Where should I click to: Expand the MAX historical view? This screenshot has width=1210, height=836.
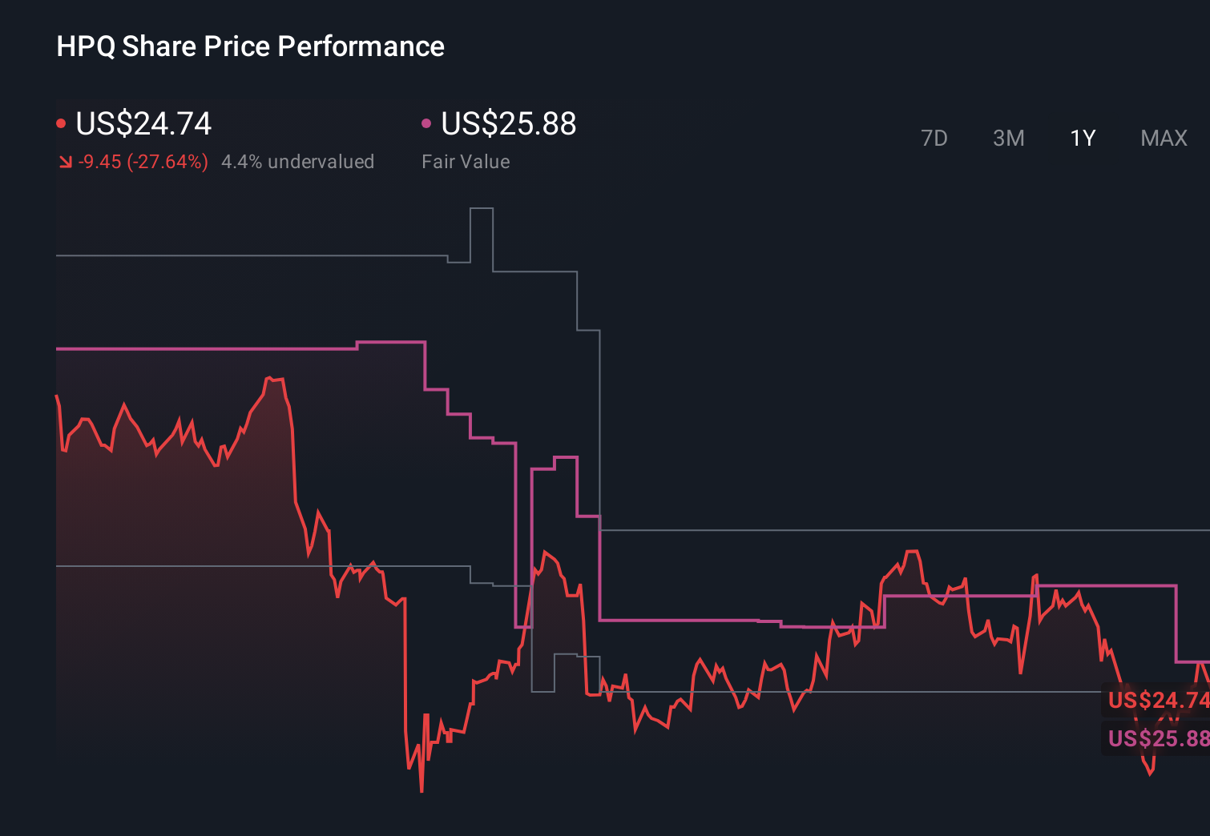tap(1164, 138)
